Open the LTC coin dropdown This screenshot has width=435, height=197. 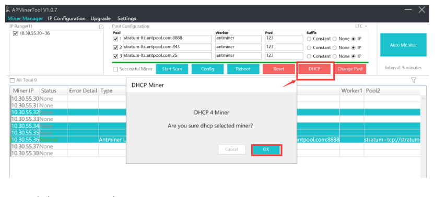(361, 26)
